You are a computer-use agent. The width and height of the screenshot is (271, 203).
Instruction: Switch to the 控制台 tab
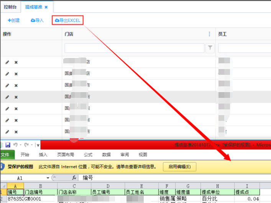point(10,7)
